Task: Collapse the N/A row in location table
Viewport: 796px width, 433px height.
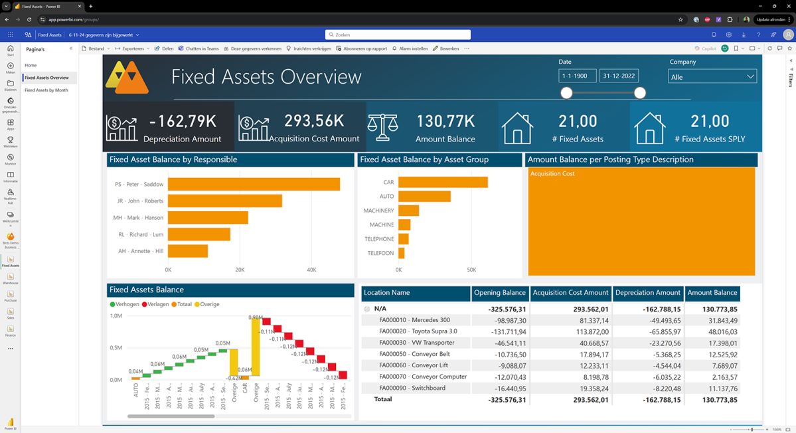Action: [366, 309]
